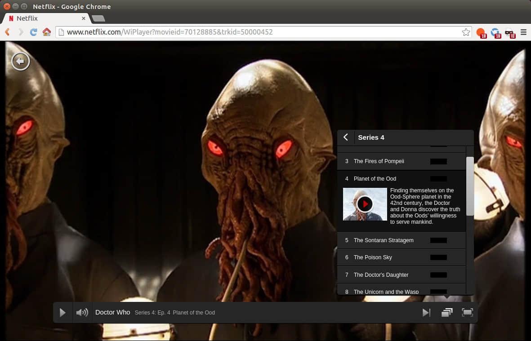
Task: Select episode 6 The Poison Sky
Action: [x=373, y=257]
